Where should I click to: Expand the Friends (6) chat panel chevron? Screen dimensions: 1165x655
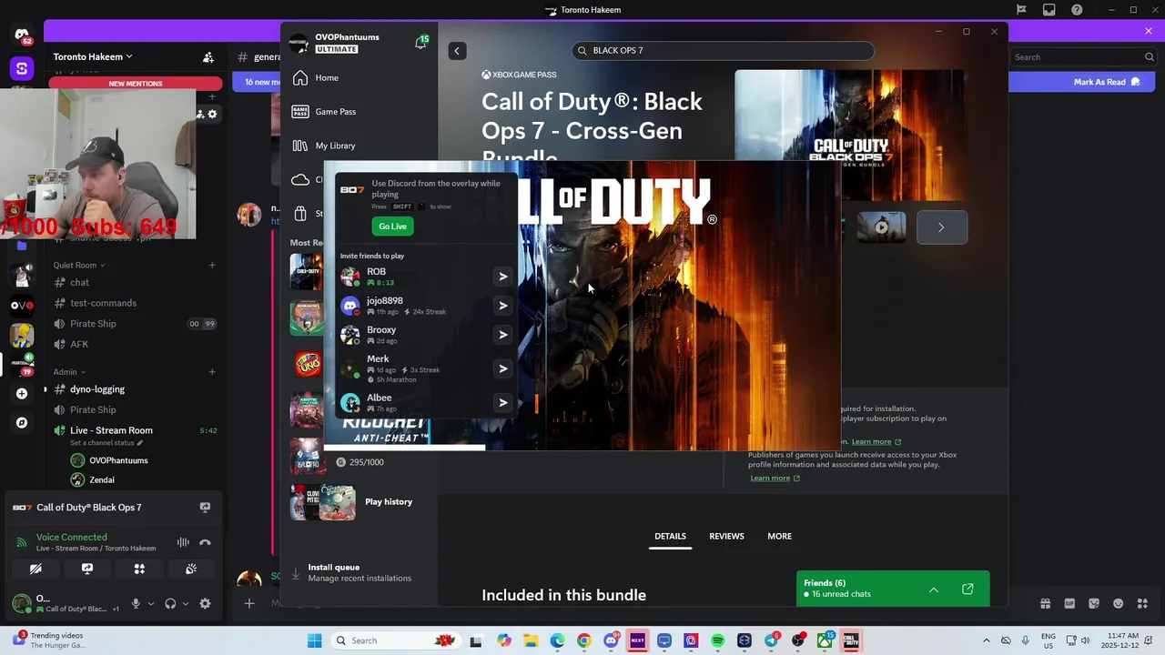933,589
